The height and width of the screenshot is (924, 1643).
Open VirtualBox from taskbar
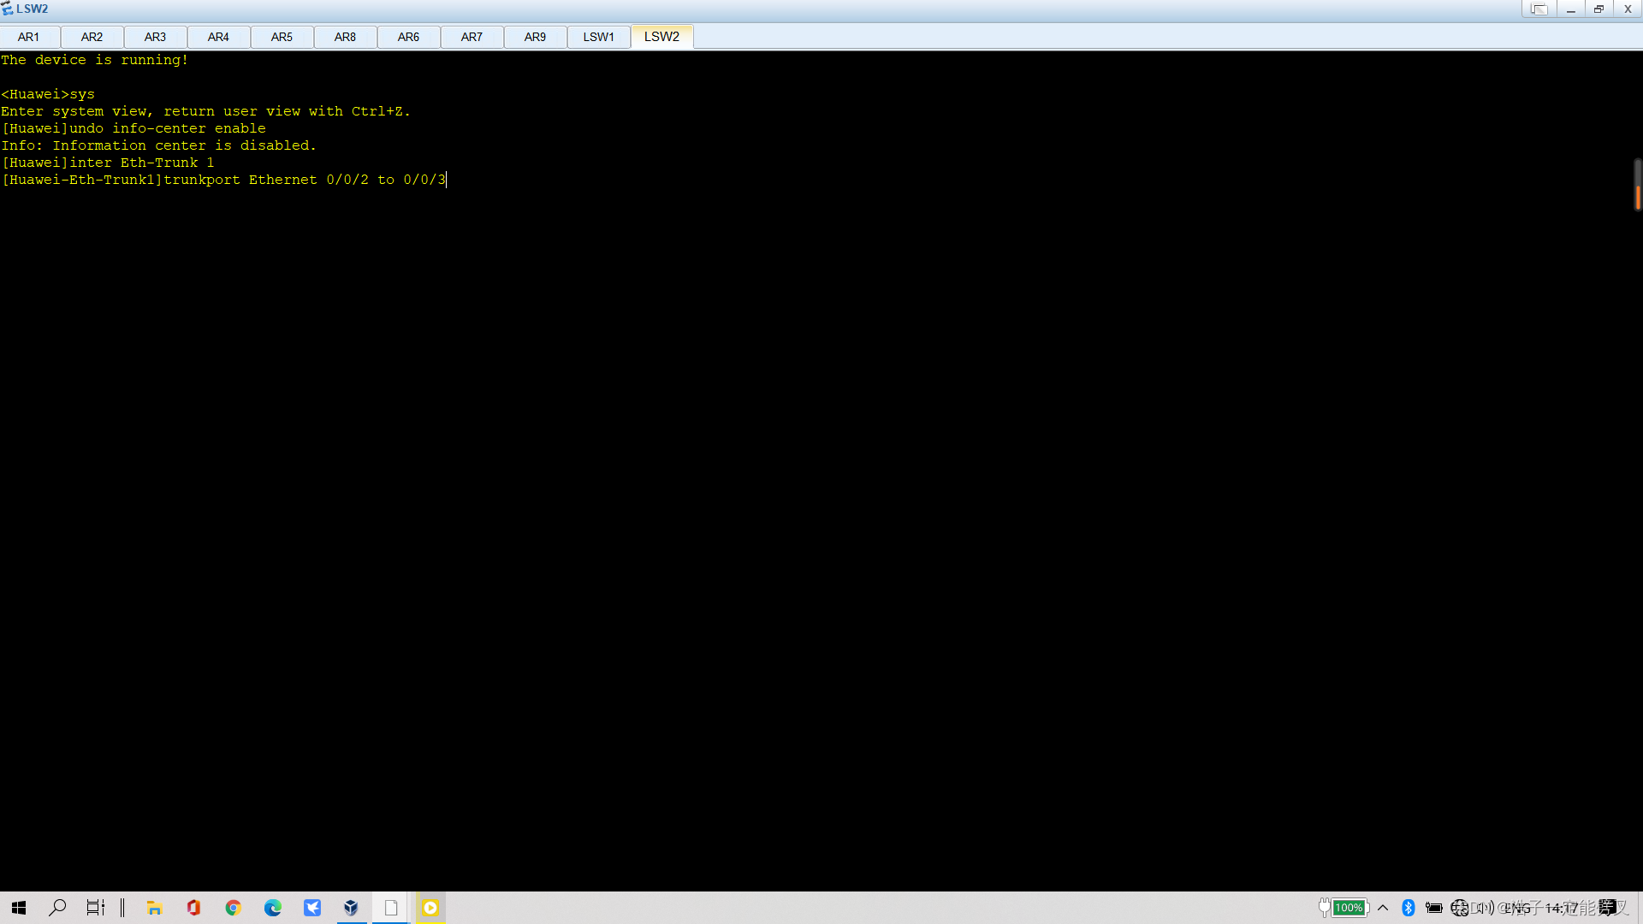pyautogui.click(x=351, y=908)
